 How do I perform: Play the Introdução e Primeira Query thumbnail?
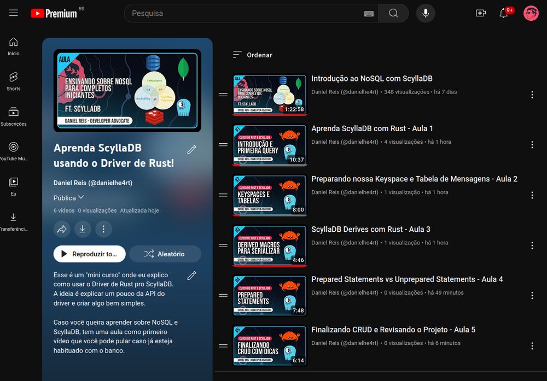270,145
